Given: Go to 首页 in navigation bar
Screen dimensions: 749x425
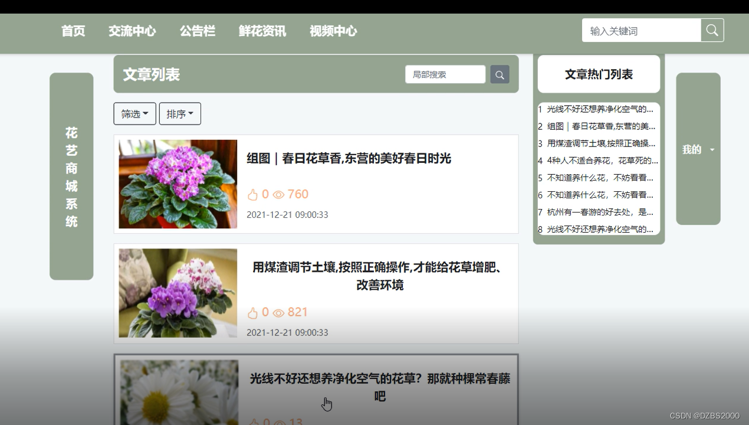Looking at the screenshot, I should click(73, 31).
